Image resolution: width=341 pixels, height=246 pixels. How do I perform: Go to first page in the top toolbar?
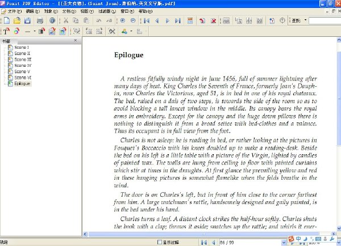(x=147, y=20)
